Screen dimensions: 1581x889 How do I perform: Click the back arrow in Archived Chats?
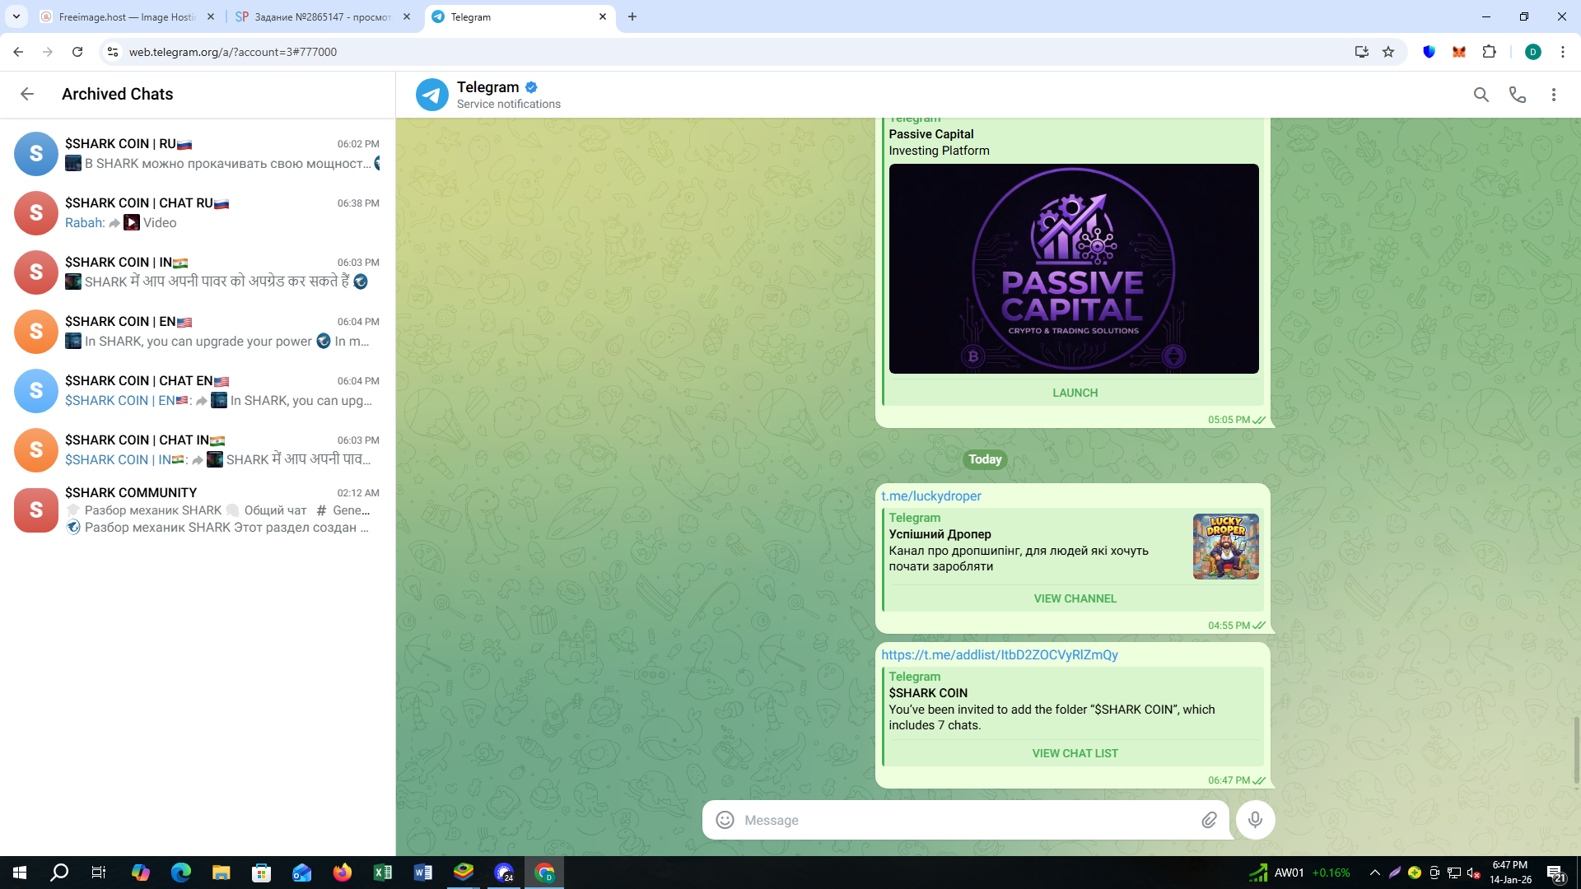[27, 94]
